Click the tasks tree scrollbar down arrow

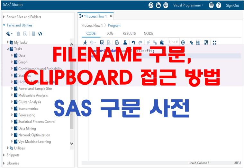[72, 144]
